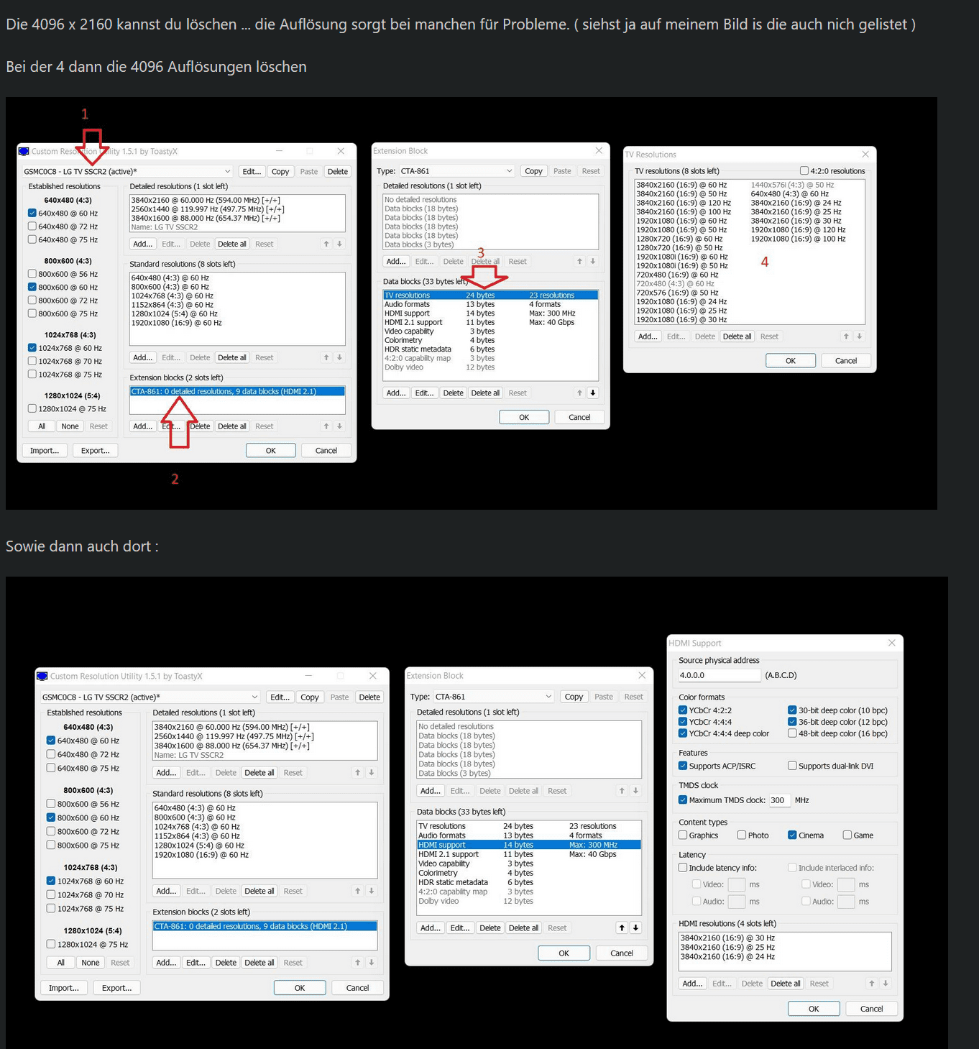This screenshot has width=979, height=1049.
Task: Click Edit... under Data blocks in lower Extension Block
Action: coord(460,927)
